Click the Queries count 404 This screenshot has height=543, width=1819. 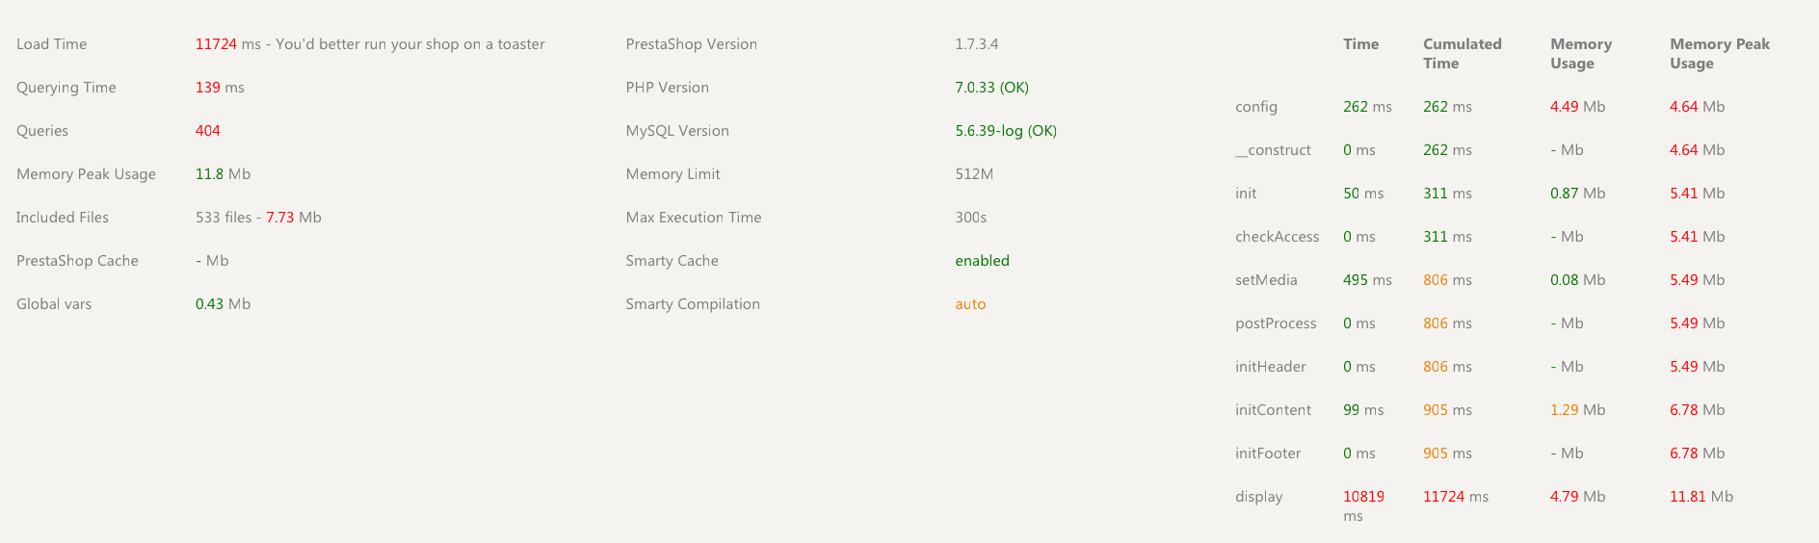tap(207, 131)
